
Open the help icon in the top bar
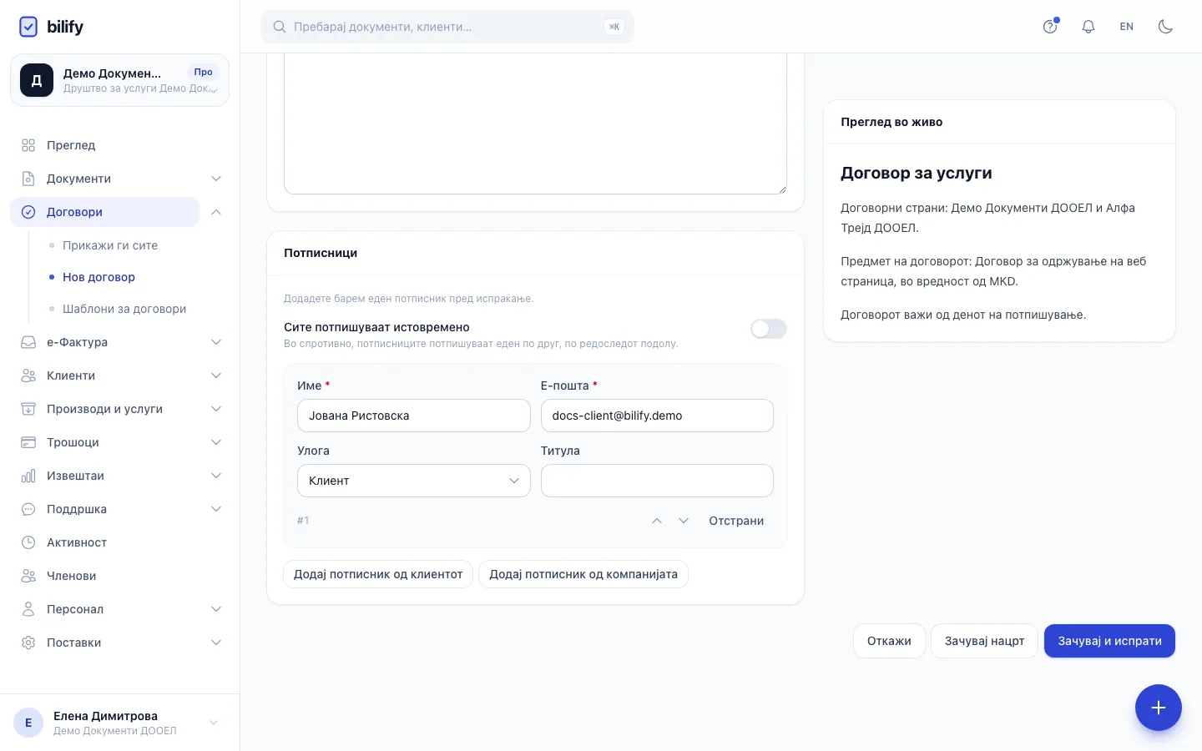tap(1050, 27)
